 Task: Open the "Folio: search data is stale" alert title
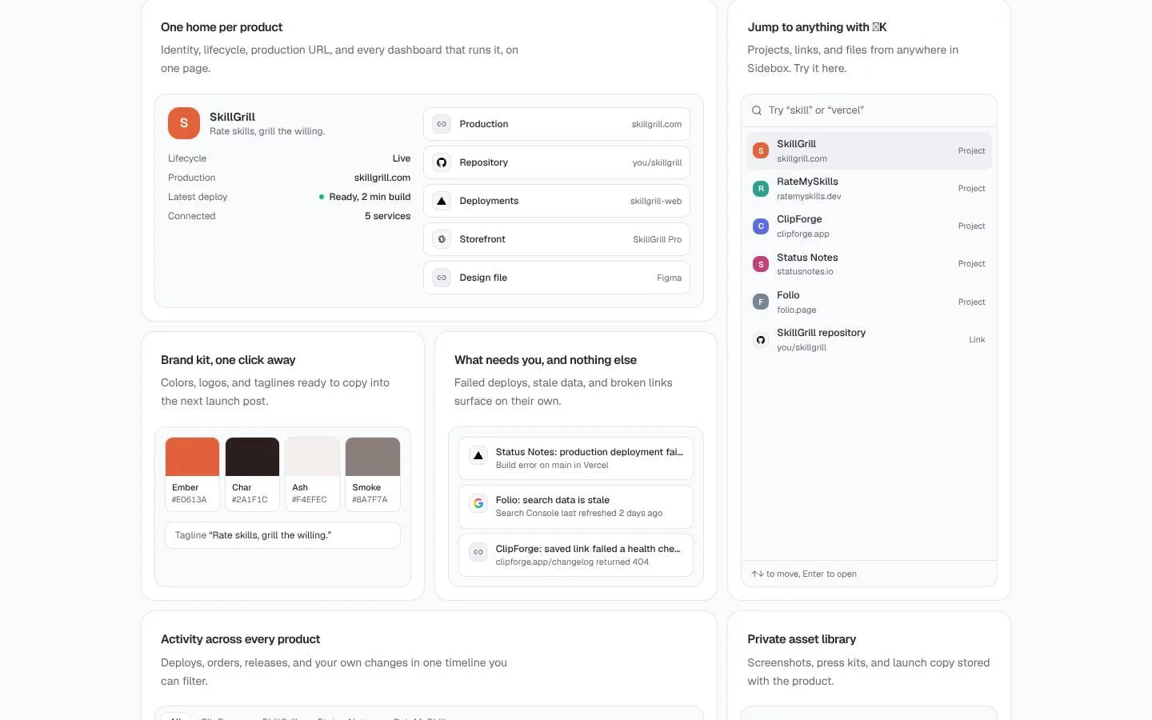click(553, 500)
